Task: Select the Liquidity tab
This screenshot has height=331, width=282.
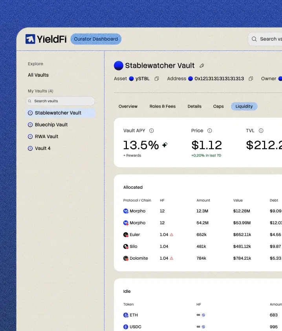Action: pyautogui.click(x=244, y=106)
